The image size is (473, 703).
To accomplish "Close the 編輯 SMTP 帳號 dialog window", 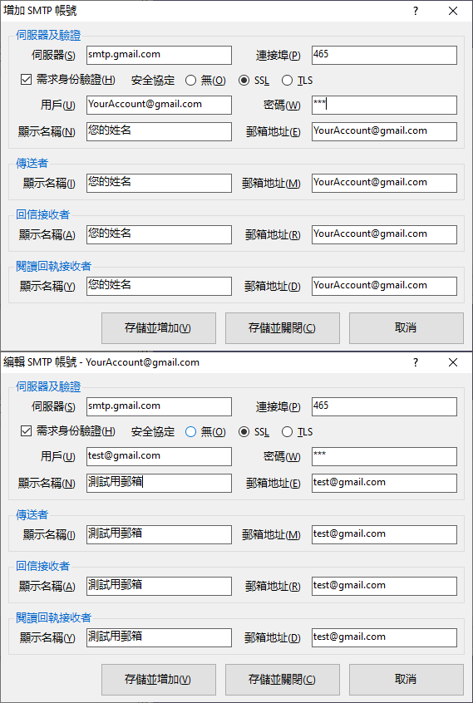I will coord(453,362).
